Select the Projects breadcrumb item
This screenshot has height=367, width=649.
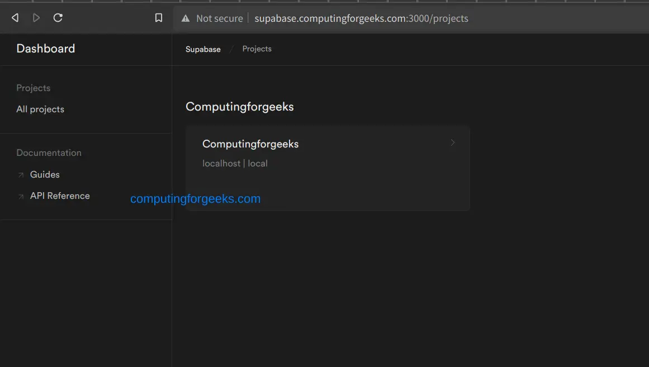coord(257,49)
